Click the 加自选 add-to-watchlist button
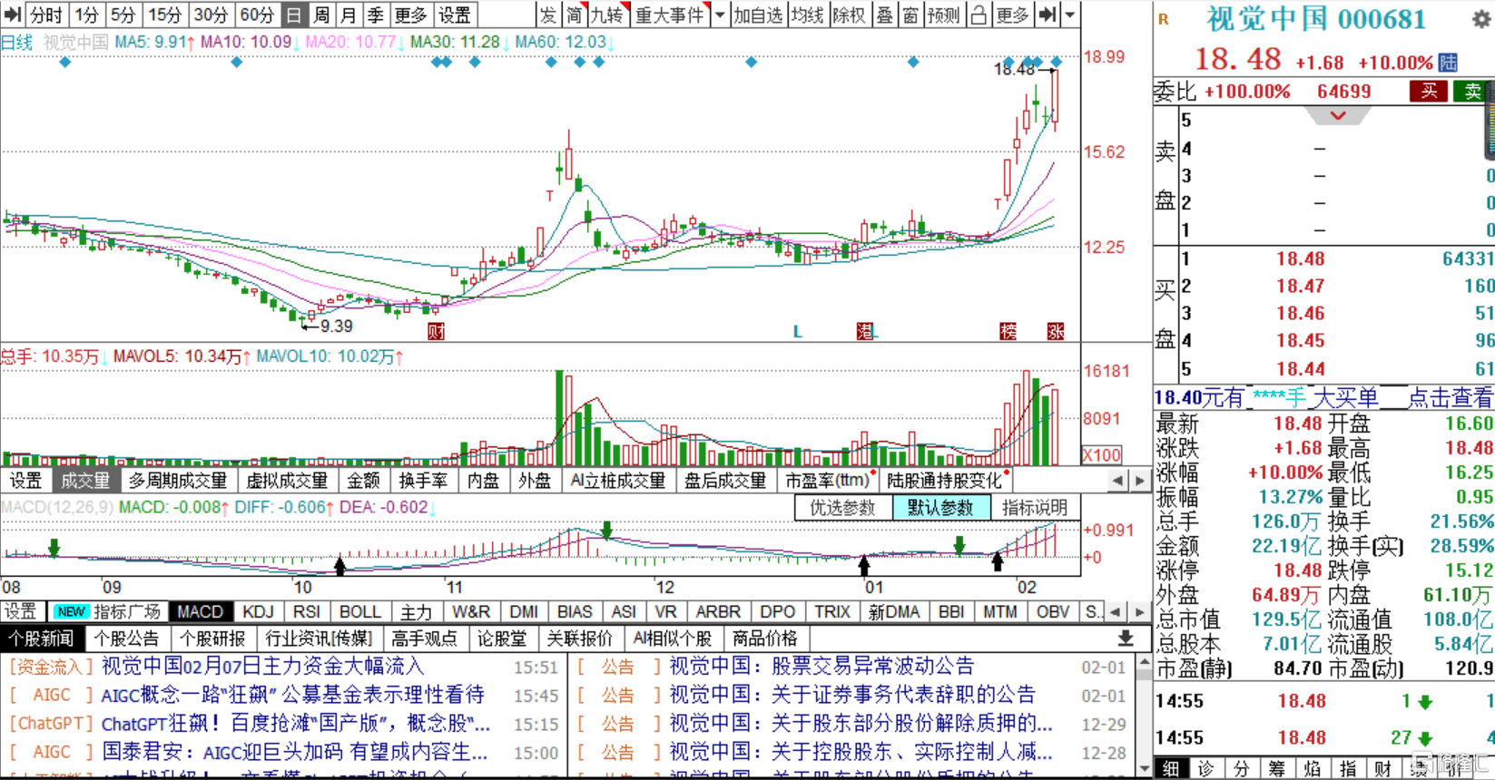 [758, 15]
